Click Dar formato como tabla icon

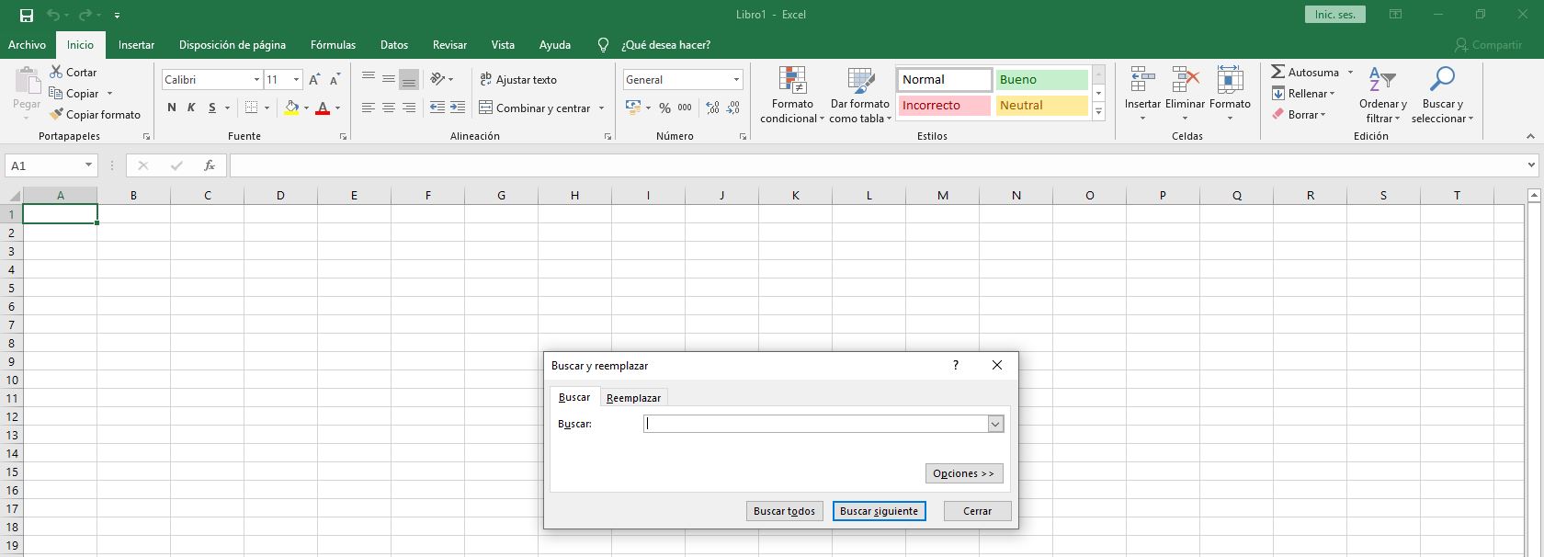860,81
